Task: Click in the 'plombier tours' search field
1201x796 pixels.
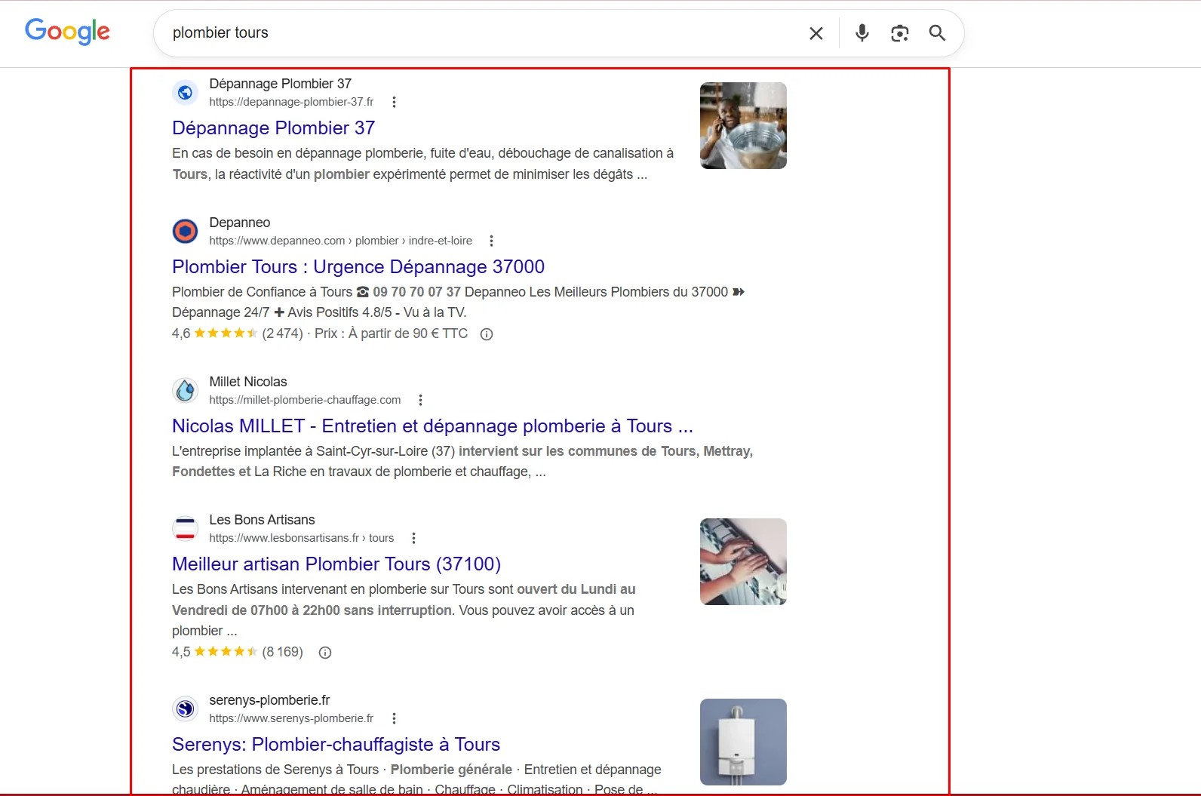Action: [x=483, y=32]
